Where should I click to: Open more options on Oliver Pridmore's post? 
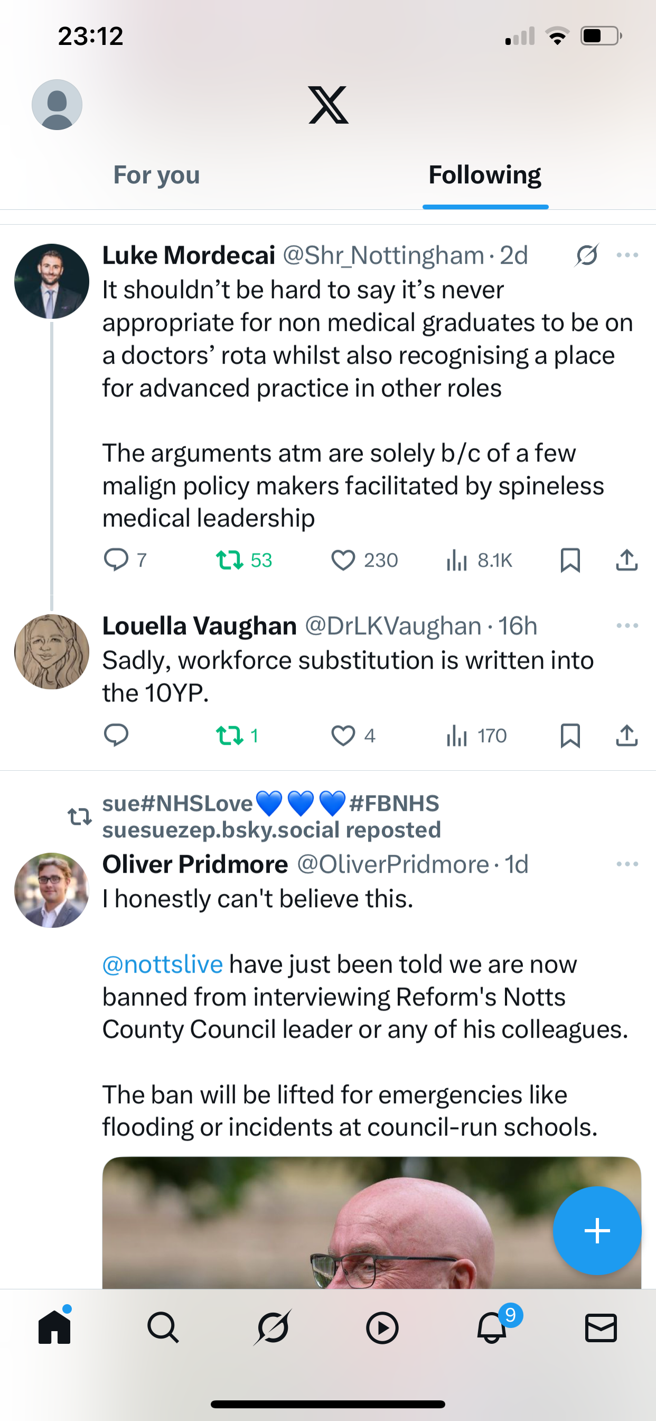click(x=627, y=864)
